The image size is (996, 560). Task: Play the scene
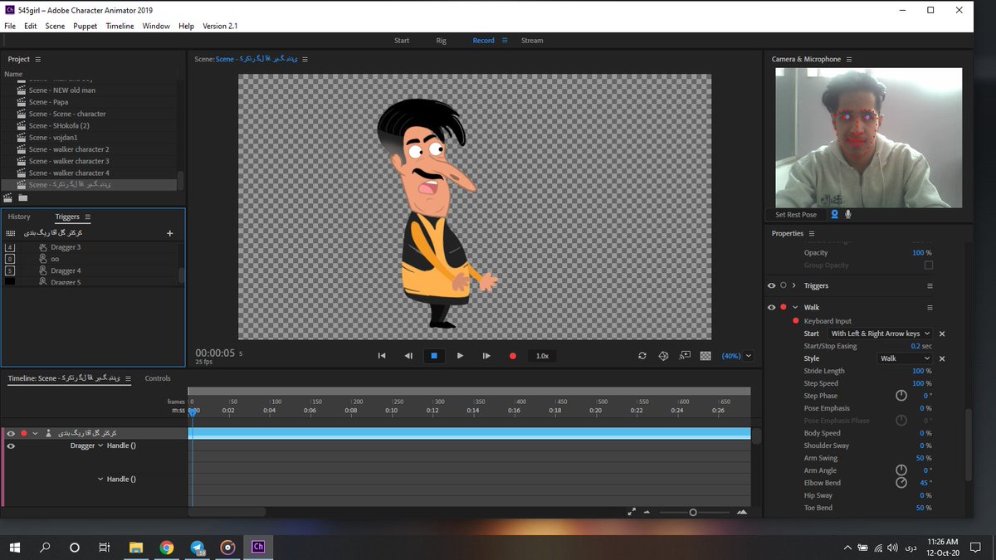click(460, 356)
